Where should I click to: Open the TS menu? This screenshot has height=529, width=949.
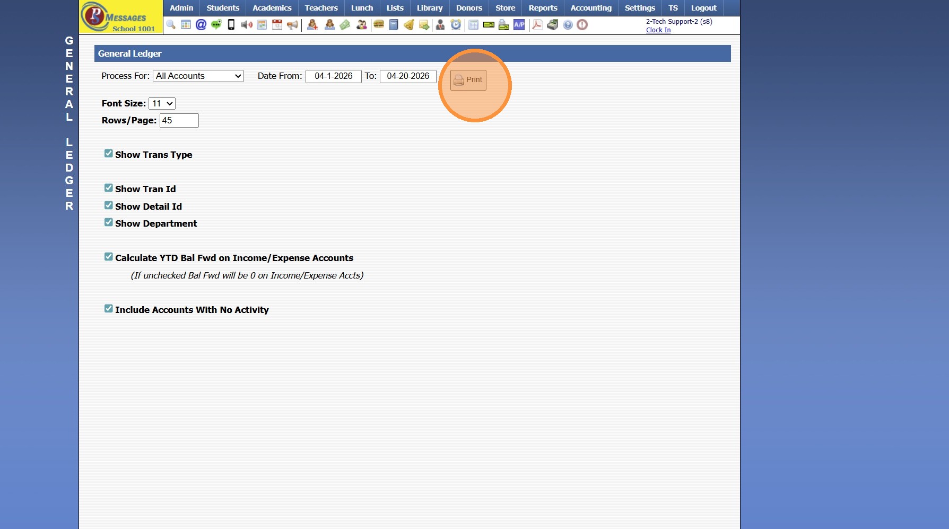tap(673, 8)
